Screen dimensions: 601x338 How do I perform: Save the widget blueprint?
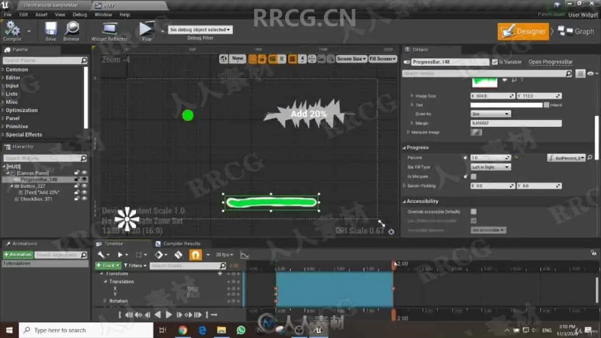[51, 31]
